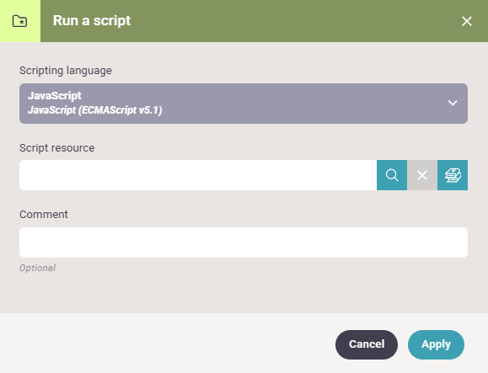Open script resource search with the magnifier icon
488x373 pixels.
(x=392, y=175)
